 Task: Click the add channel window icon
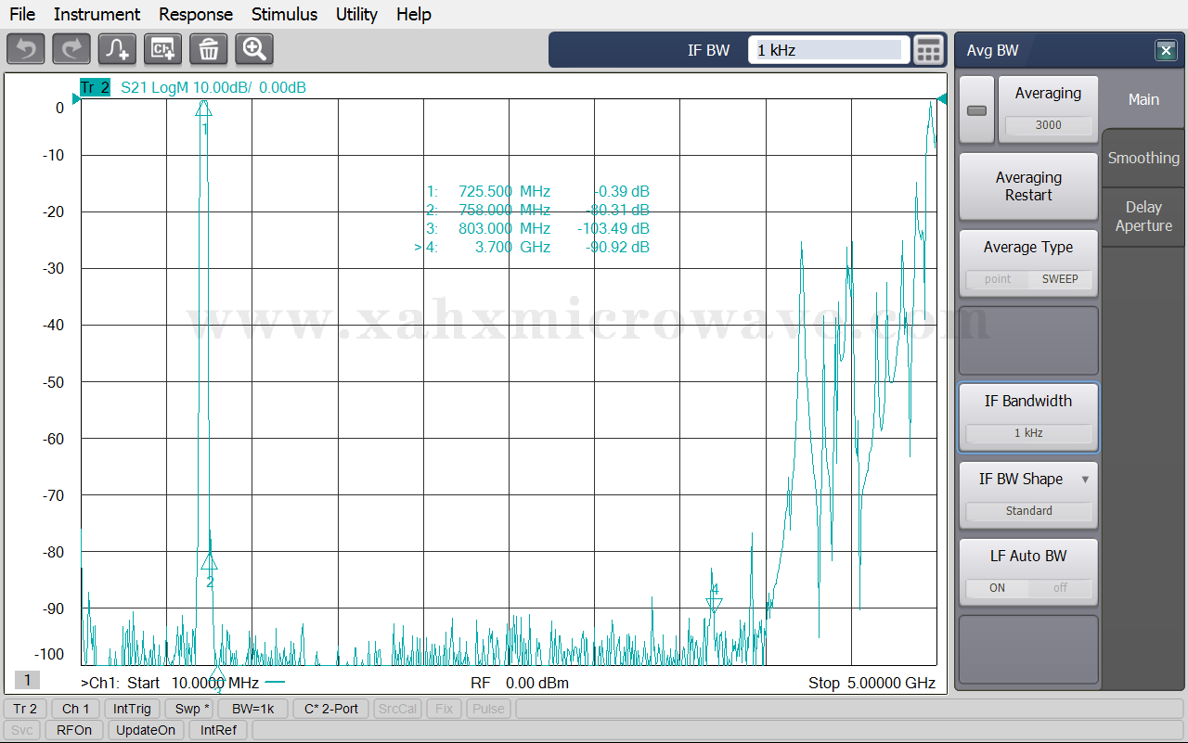tap(162, 49)
